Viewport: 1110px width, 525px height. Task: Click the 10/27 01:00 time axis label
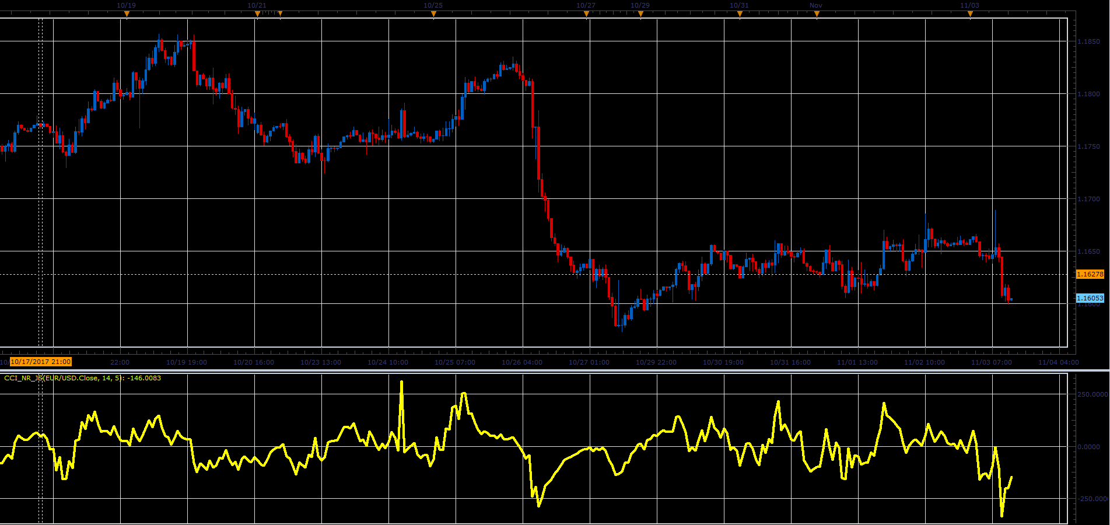(589, 362)
